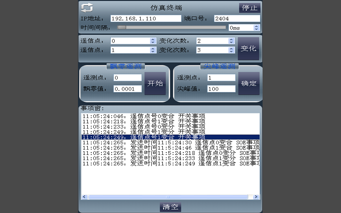Click spinner arrows of first 遥信点 field
The width and height of the screenshot is (341, 213).
[153, 41]
